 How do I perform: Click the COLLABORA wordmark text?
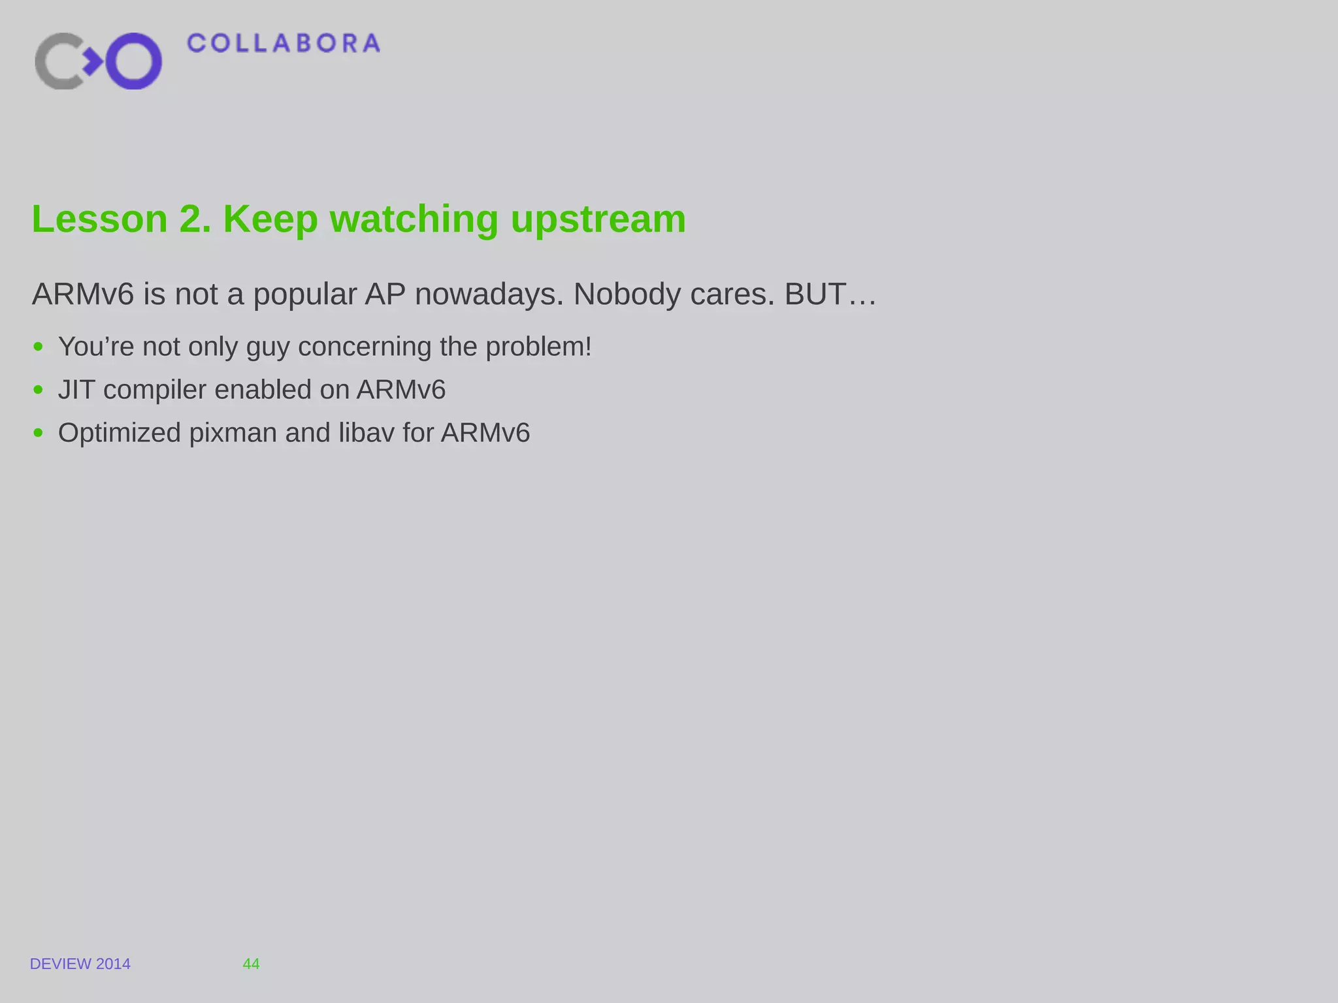(284, 44)
